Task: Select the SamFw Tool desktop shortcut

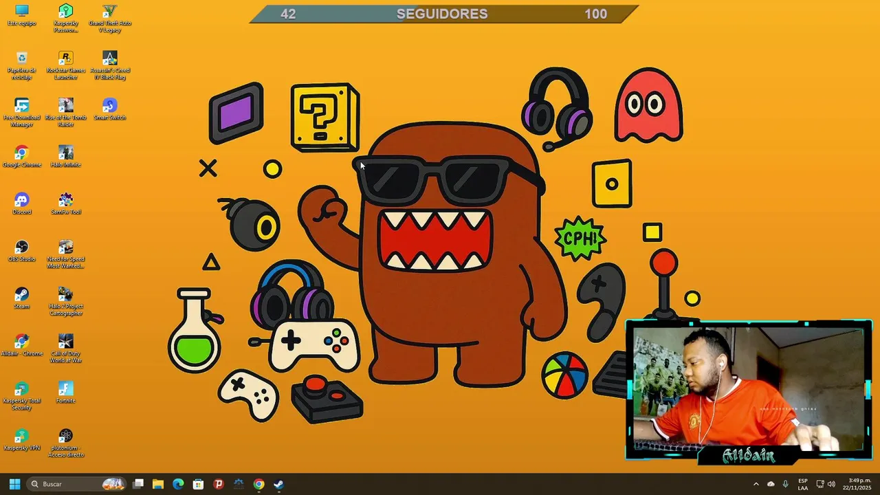Action: point(66,204)
